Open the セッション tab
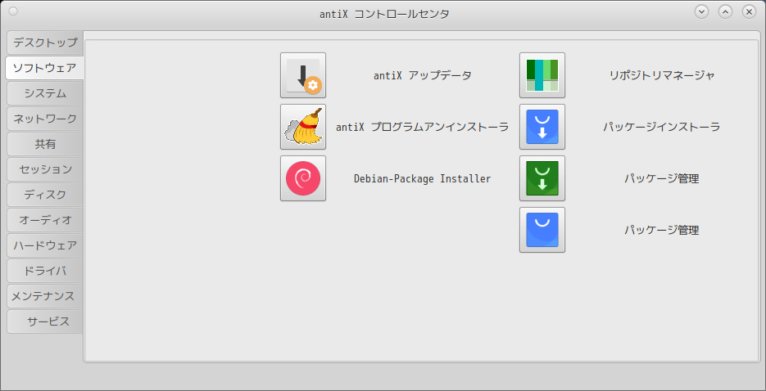The width and height of the screenshot is (766, 391). point(45,169)
